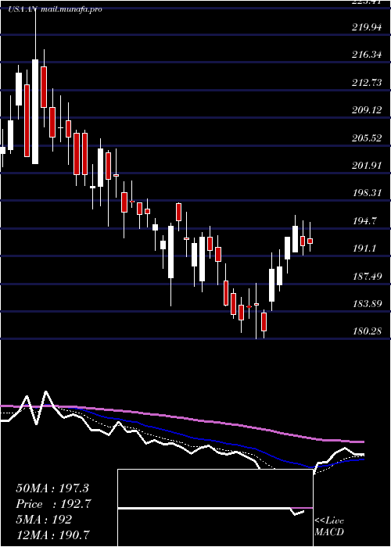Click the tallest white candlestick near the chart peak
This screenshot has height=547, width=391.
(35, 111)
